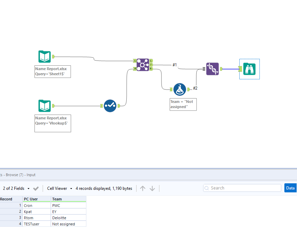Click the Team = Not assigned annotation box
297x237 pixels.
pyautogui.click(x=183, y=104)
